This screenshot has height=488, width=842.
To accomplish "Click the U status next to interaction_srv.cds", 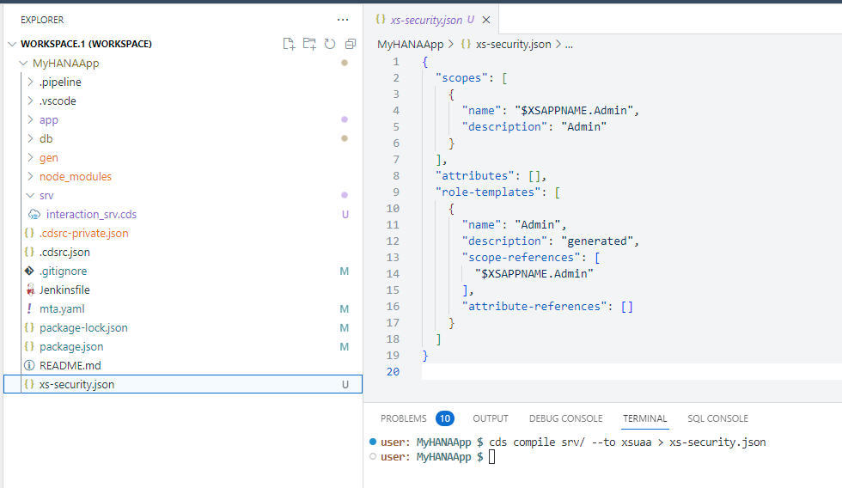I will pos(345,214).
